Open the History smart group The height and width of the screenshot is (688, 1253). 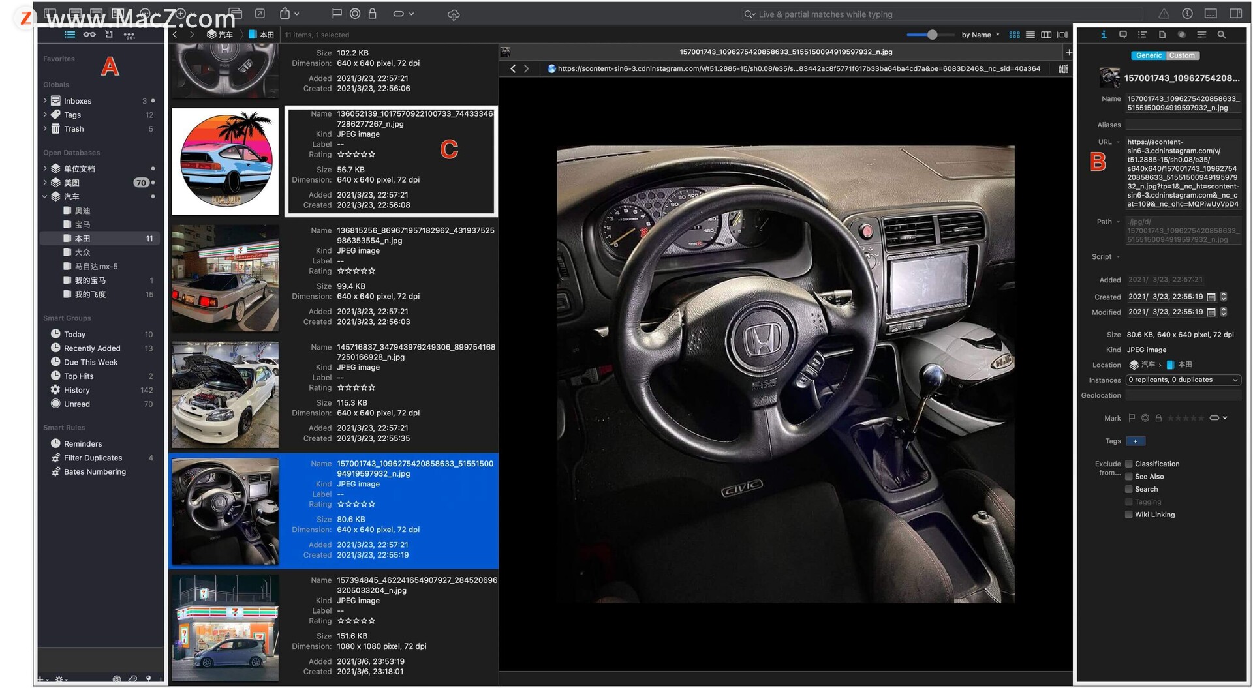[100, 390]
